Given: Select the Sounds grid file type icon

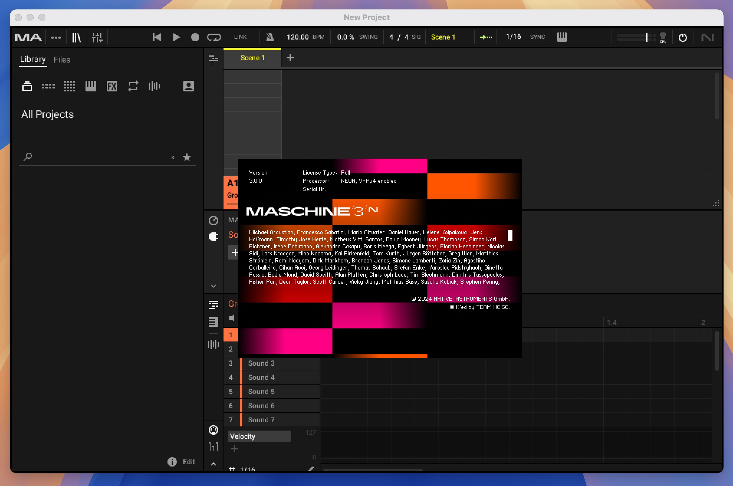Looking at the screenshot, I should [69, 86].
